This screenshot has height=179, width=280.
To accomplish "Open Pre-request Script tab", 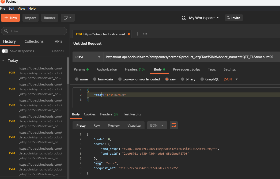I will 186,69.
